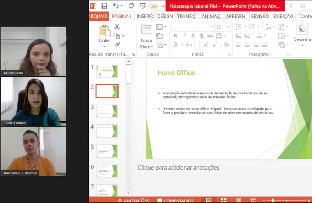The width and height of the screenshot is (312, 203).
Task: Switch to the DESIGN ribbon tab
Action: tap(165, 16)
